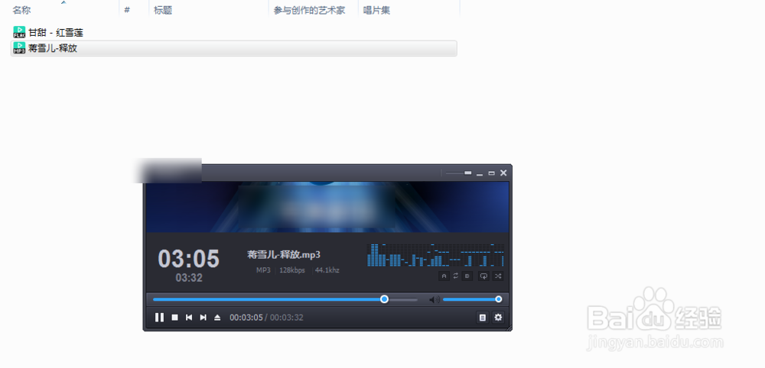Stop the playing track
The image size is (765, 368).
174,318
